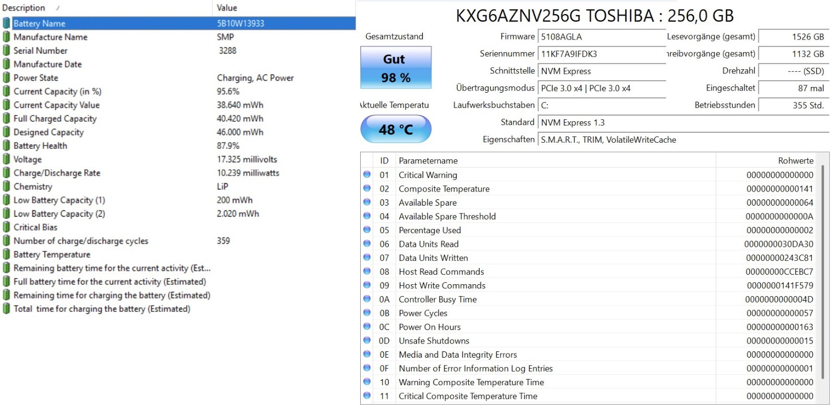Click the battery icon beside Voltage
Viewport: 834px width, 405px height.
(6, 159)
